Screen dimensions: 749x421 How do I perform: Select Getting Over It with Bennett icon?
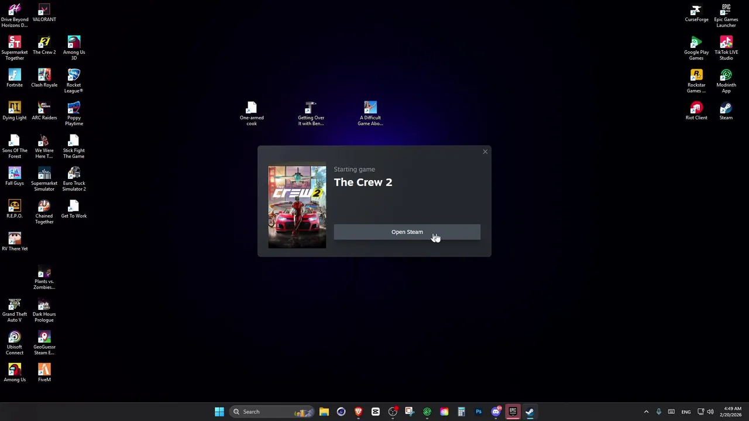point(311,113)
